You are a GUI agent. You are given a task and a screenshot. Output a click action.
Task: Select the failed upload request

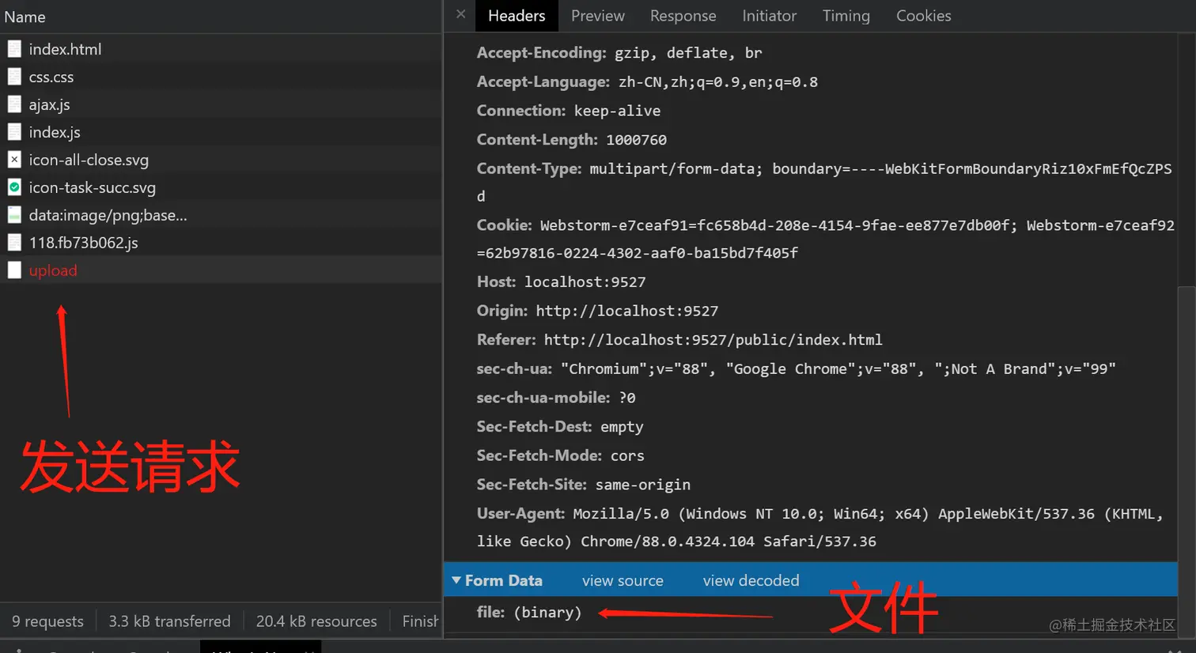(x=221, y=270)
